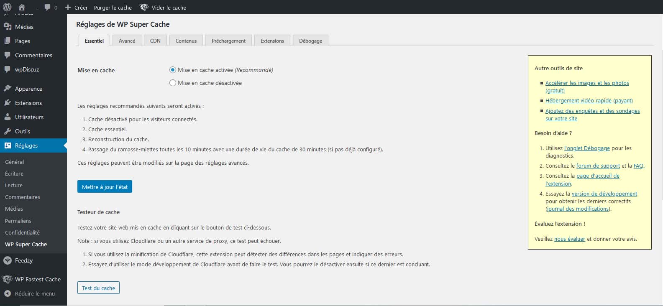The height and width of the screenshot is (306, 663).
Task: Click the Commentaires speech bubble icon
Action: 8,55
